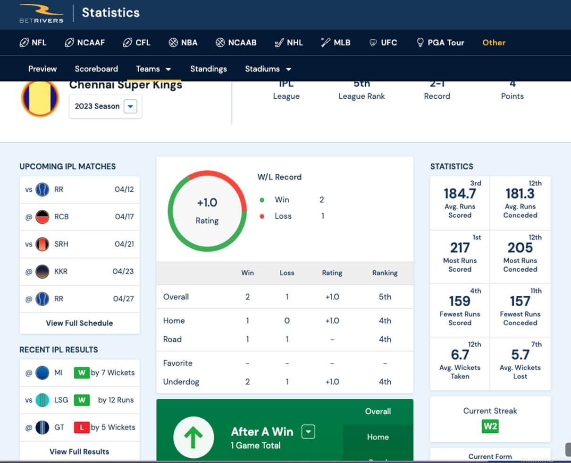
Task: Open the Preview tab
Action: click(42, 69)
